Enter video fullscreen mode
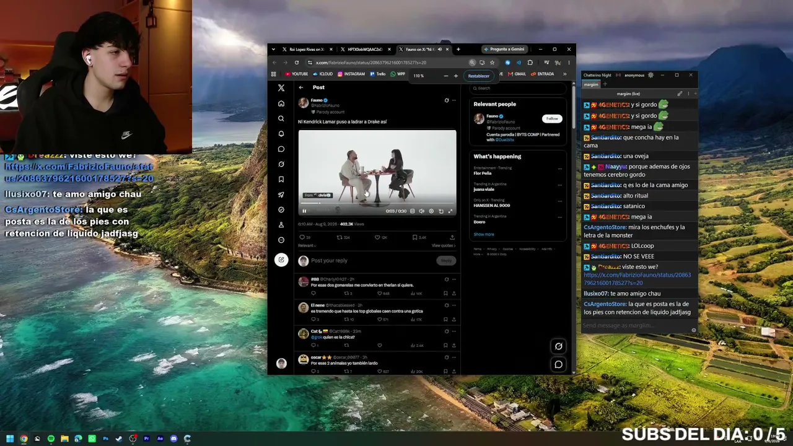 (450, 211)
